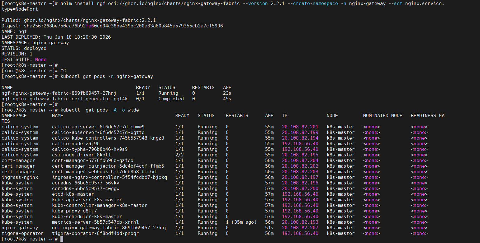Click the 'NAMESPACE: nginx-gateway' output line
Viewport: 480px width, 243px height.
coord(35,43)
